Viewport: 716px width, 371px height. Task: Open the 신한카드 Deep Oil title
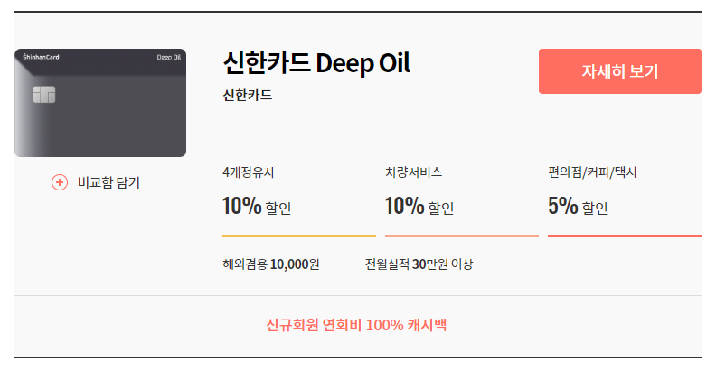pos(316,64)
